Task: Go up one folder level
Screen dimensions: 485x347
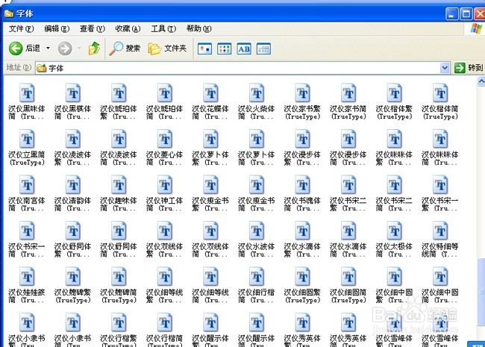Action: click(94, 49)
